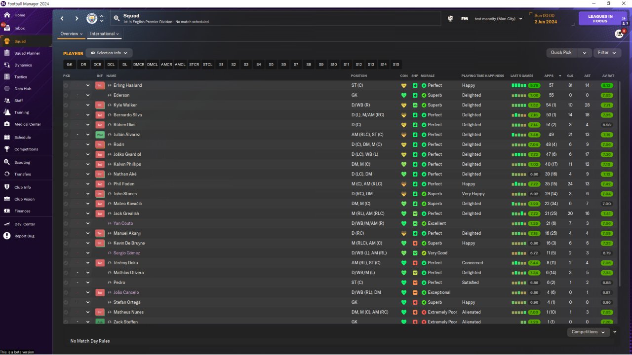Image resolution: width=632 pixels, height=355 pixels.
Task: Toggle the pick checkbox for Phil Foden
Action: 66,184
